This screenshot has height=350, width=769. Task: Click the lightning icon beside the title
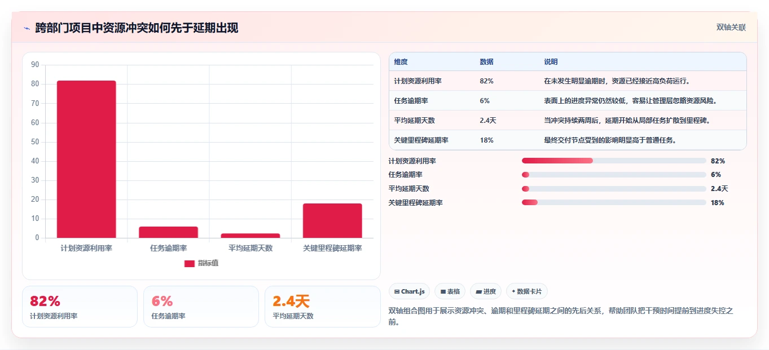coord(27,28)
